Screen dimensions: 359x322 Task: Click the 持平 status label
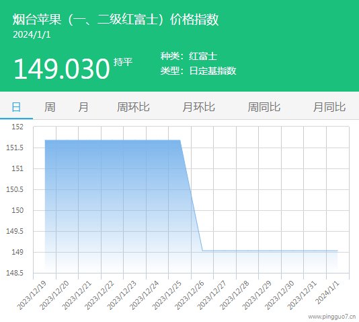[x=123, y=62]
